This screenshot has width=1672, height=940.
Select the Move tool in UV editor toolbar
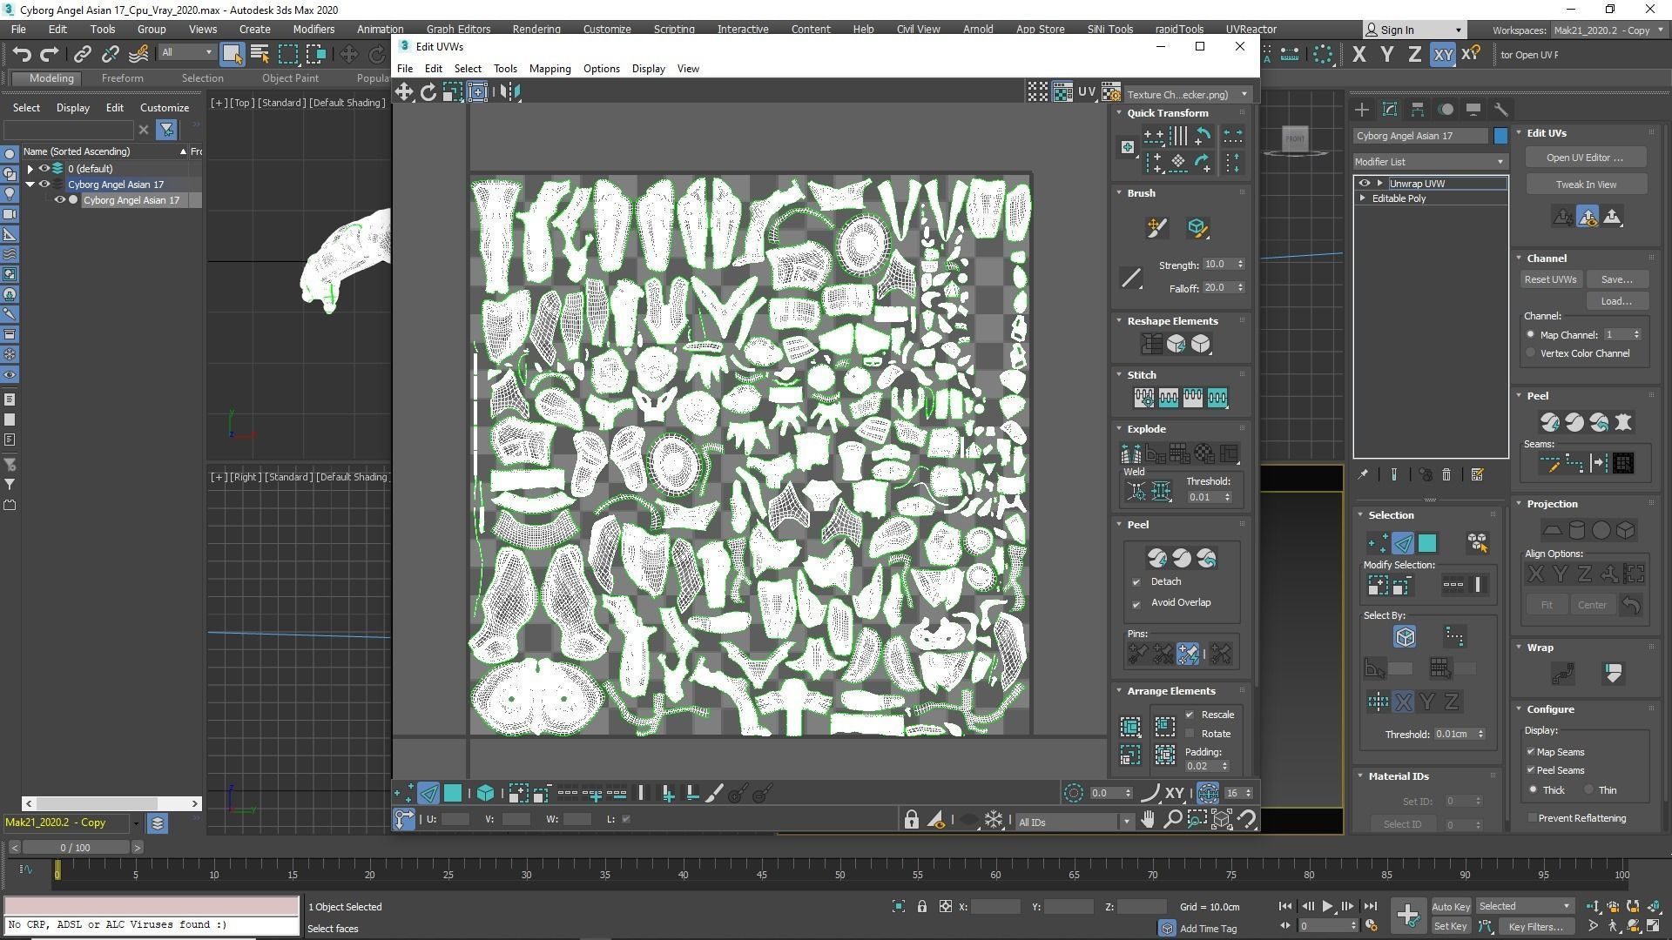(x=404, y=92)
